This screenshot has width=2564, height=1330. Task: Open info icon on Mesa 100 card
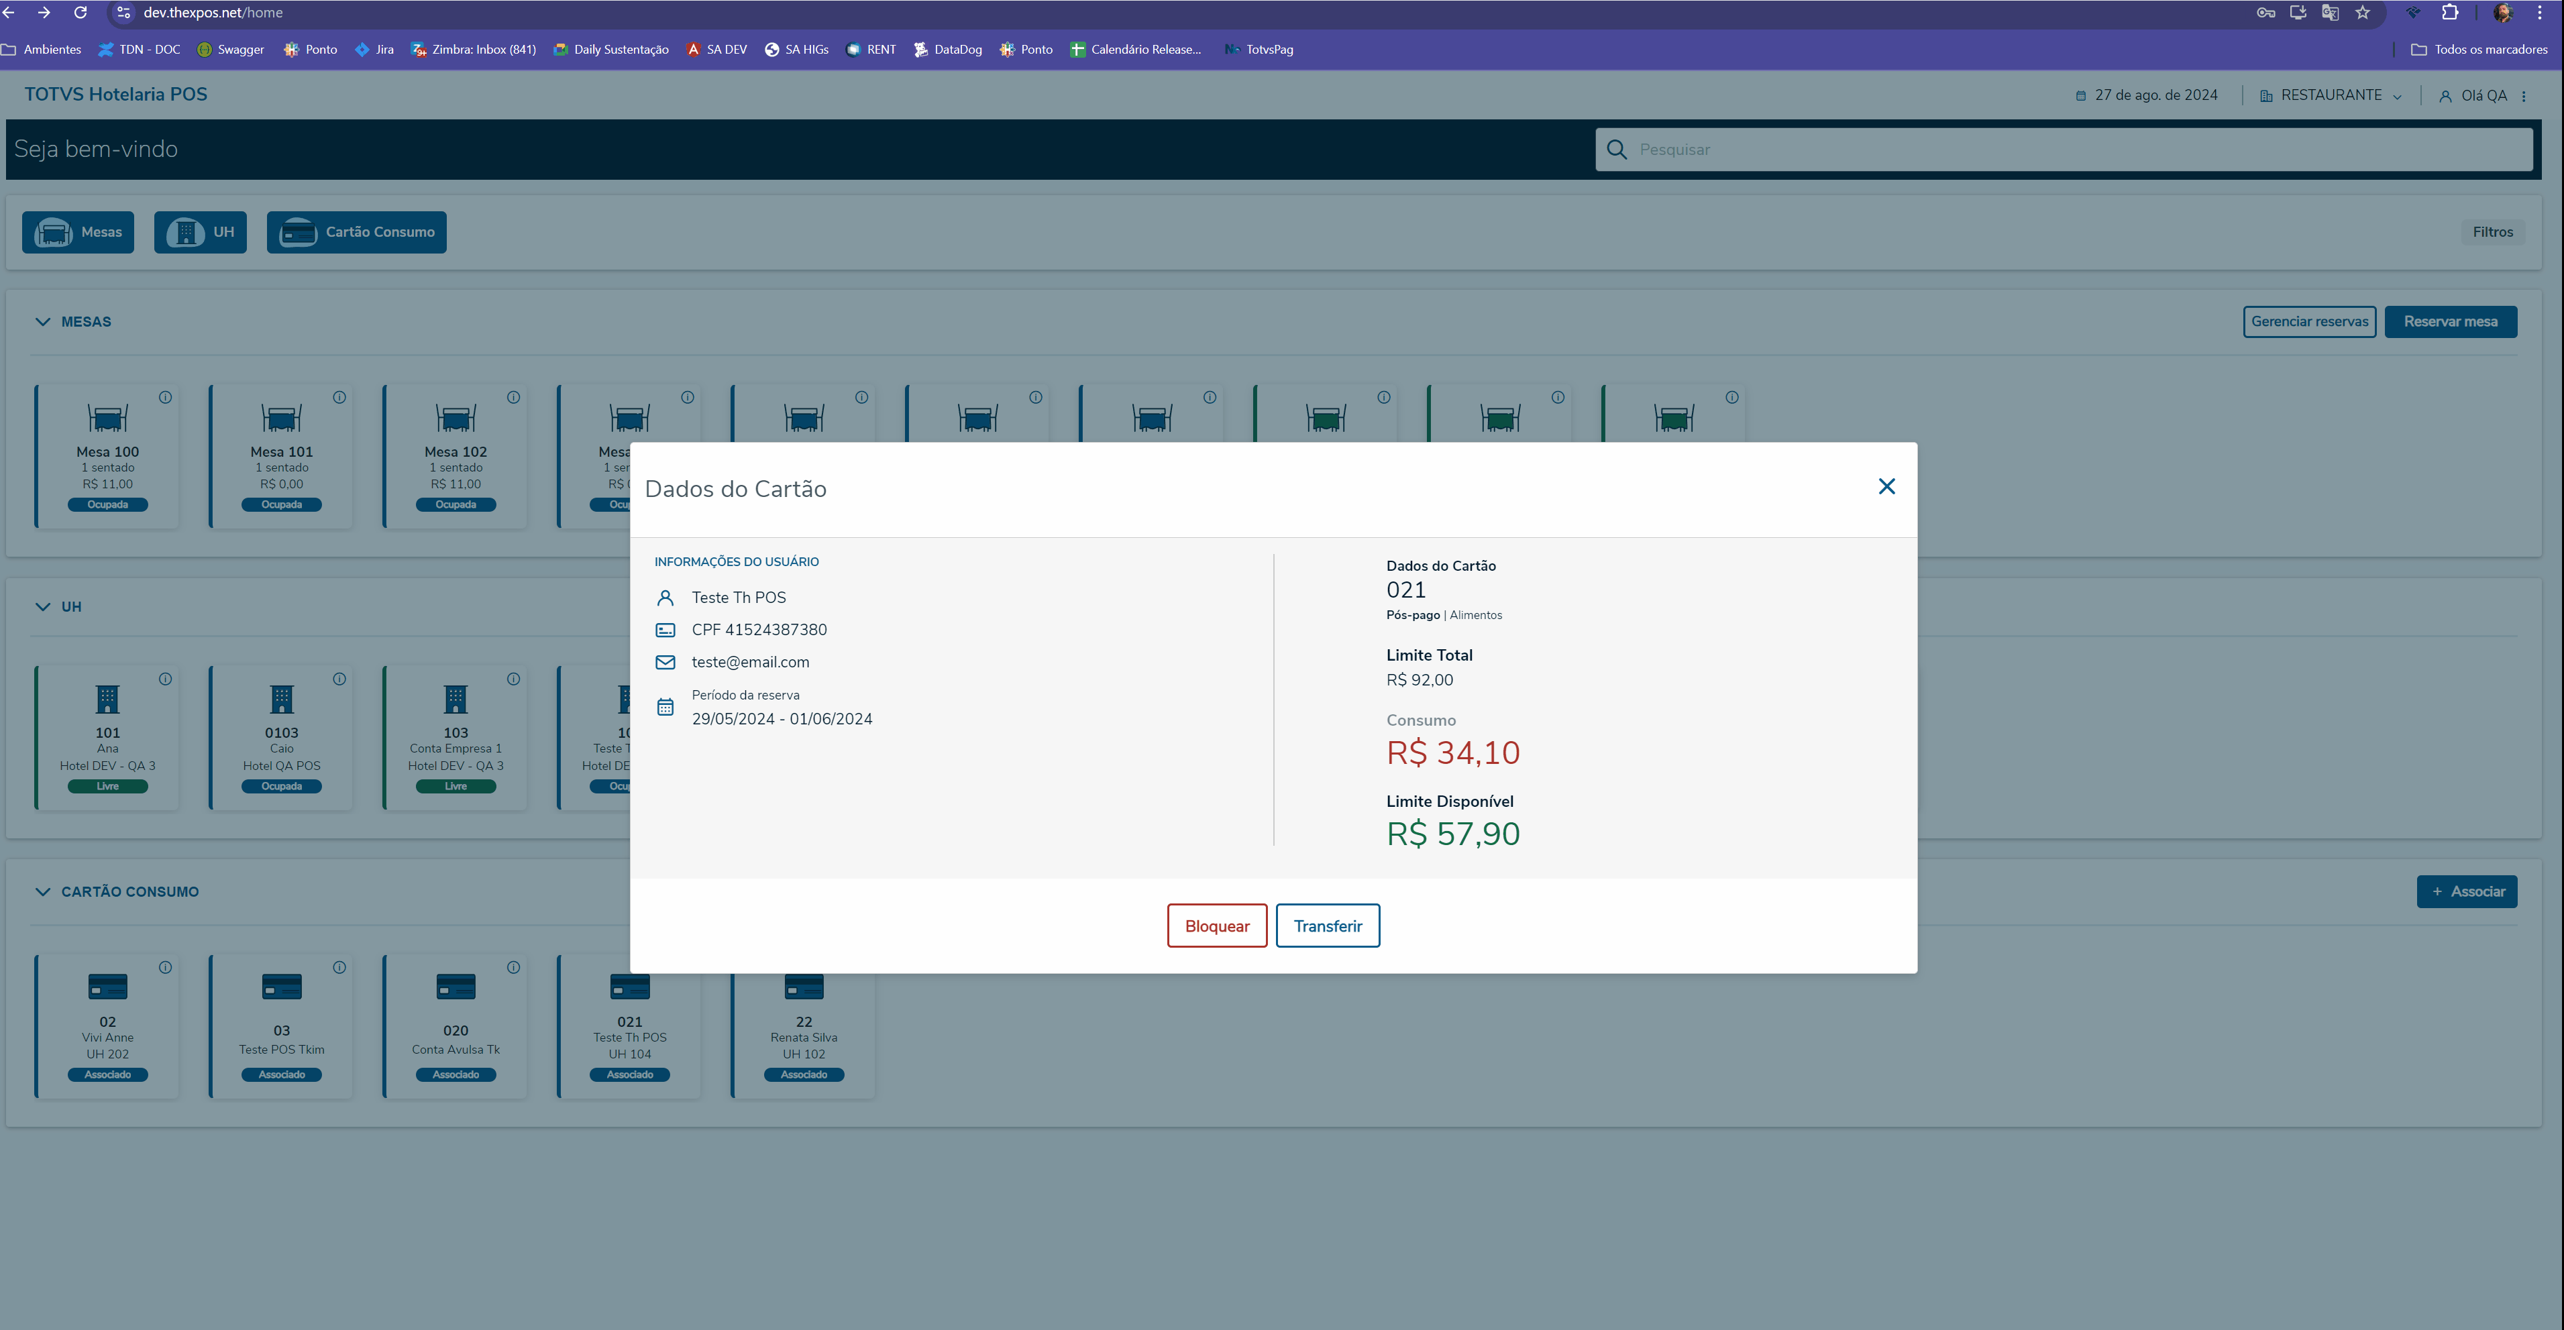click(165, 397)
